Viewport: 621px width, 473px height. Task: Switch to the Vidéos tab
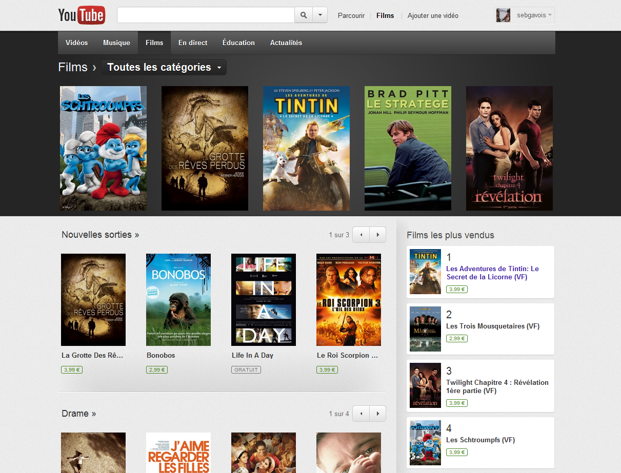77,43
